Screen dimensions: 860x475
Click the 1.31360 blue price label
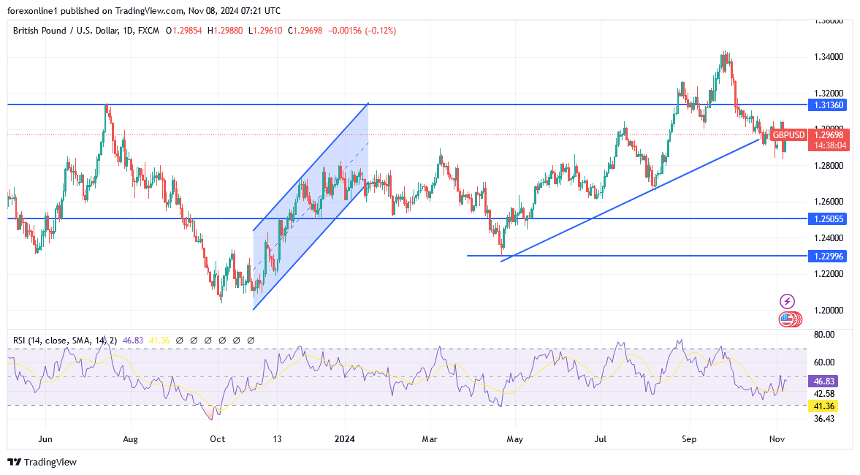(x=829, y=105)
